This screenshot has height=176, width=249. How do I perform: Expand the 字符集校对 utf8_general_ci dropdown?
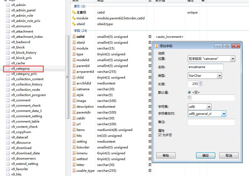pos(224,114)
